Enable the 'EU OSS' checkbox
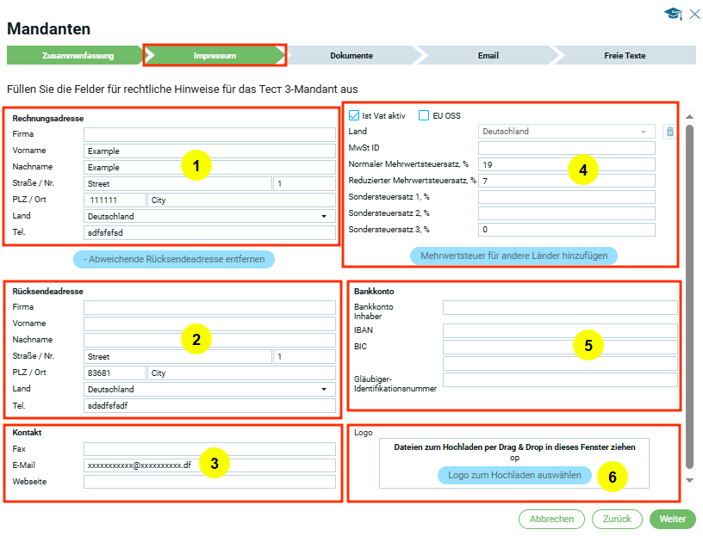This screenshot has height=536, width=703. coord(424,115)
